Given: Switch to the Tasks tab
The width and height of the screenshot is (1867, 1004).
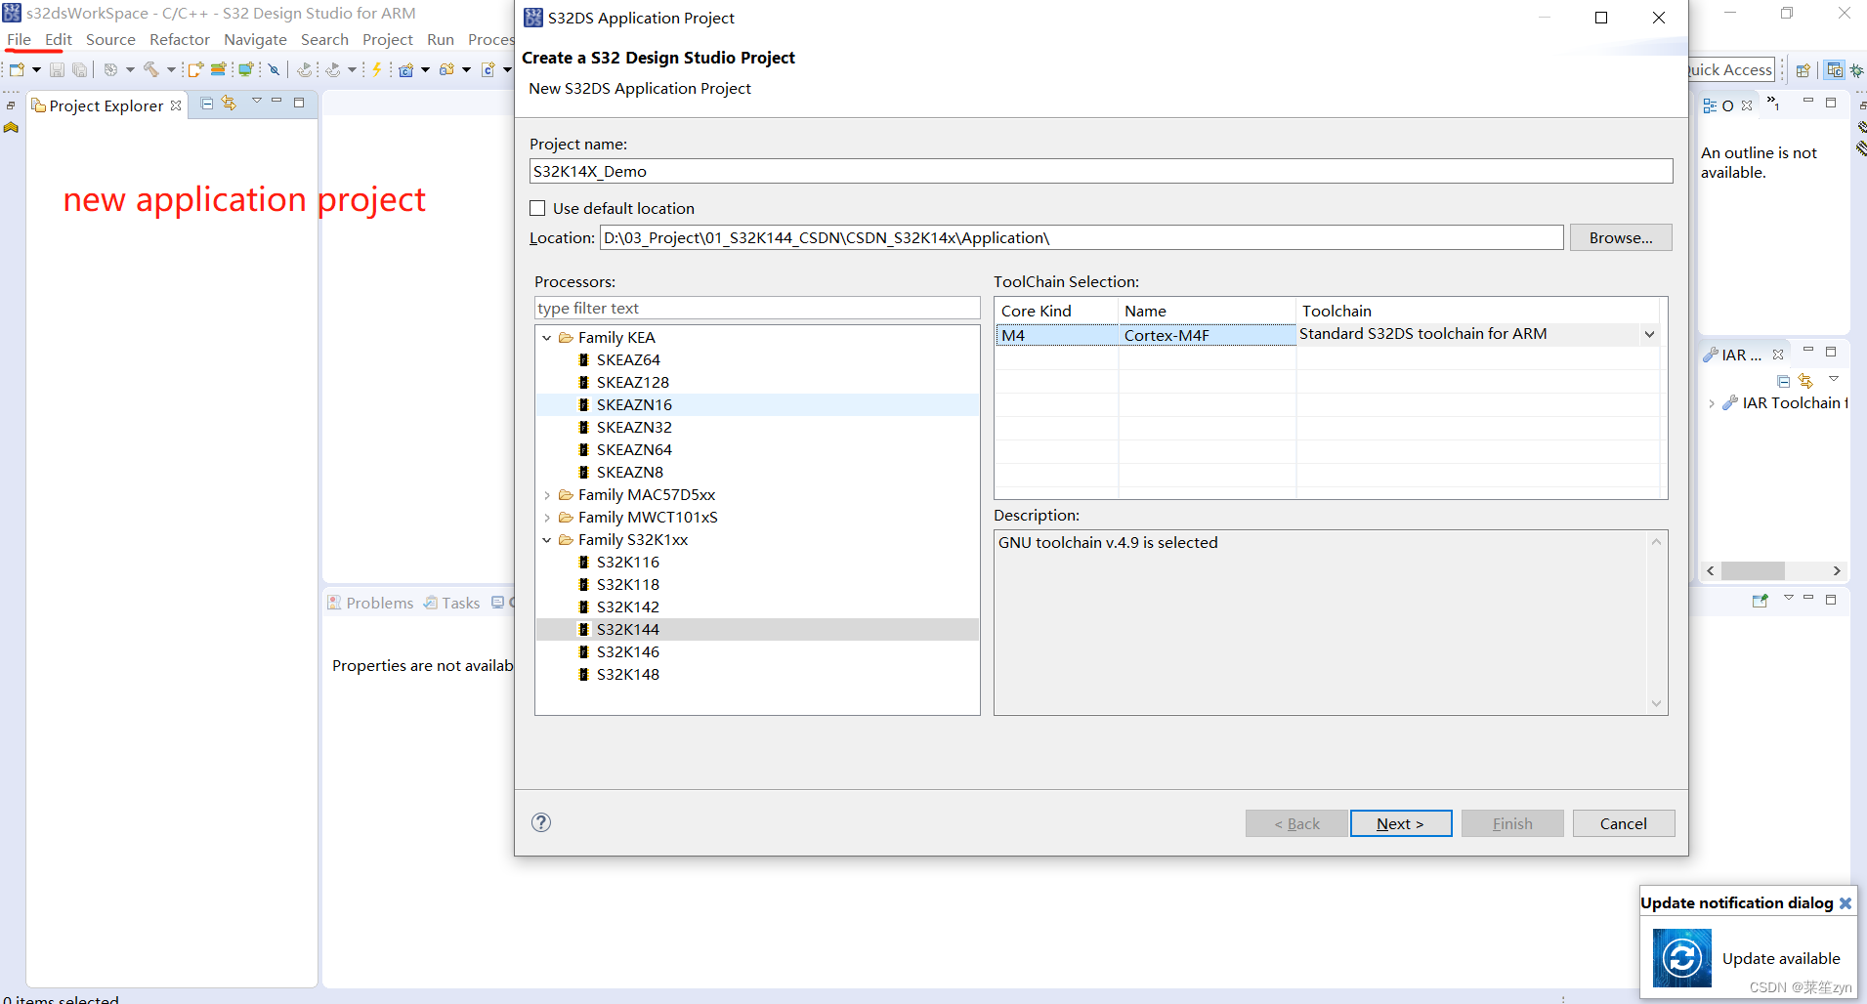Looking at the screenshot, I should (x=451, y=603).
